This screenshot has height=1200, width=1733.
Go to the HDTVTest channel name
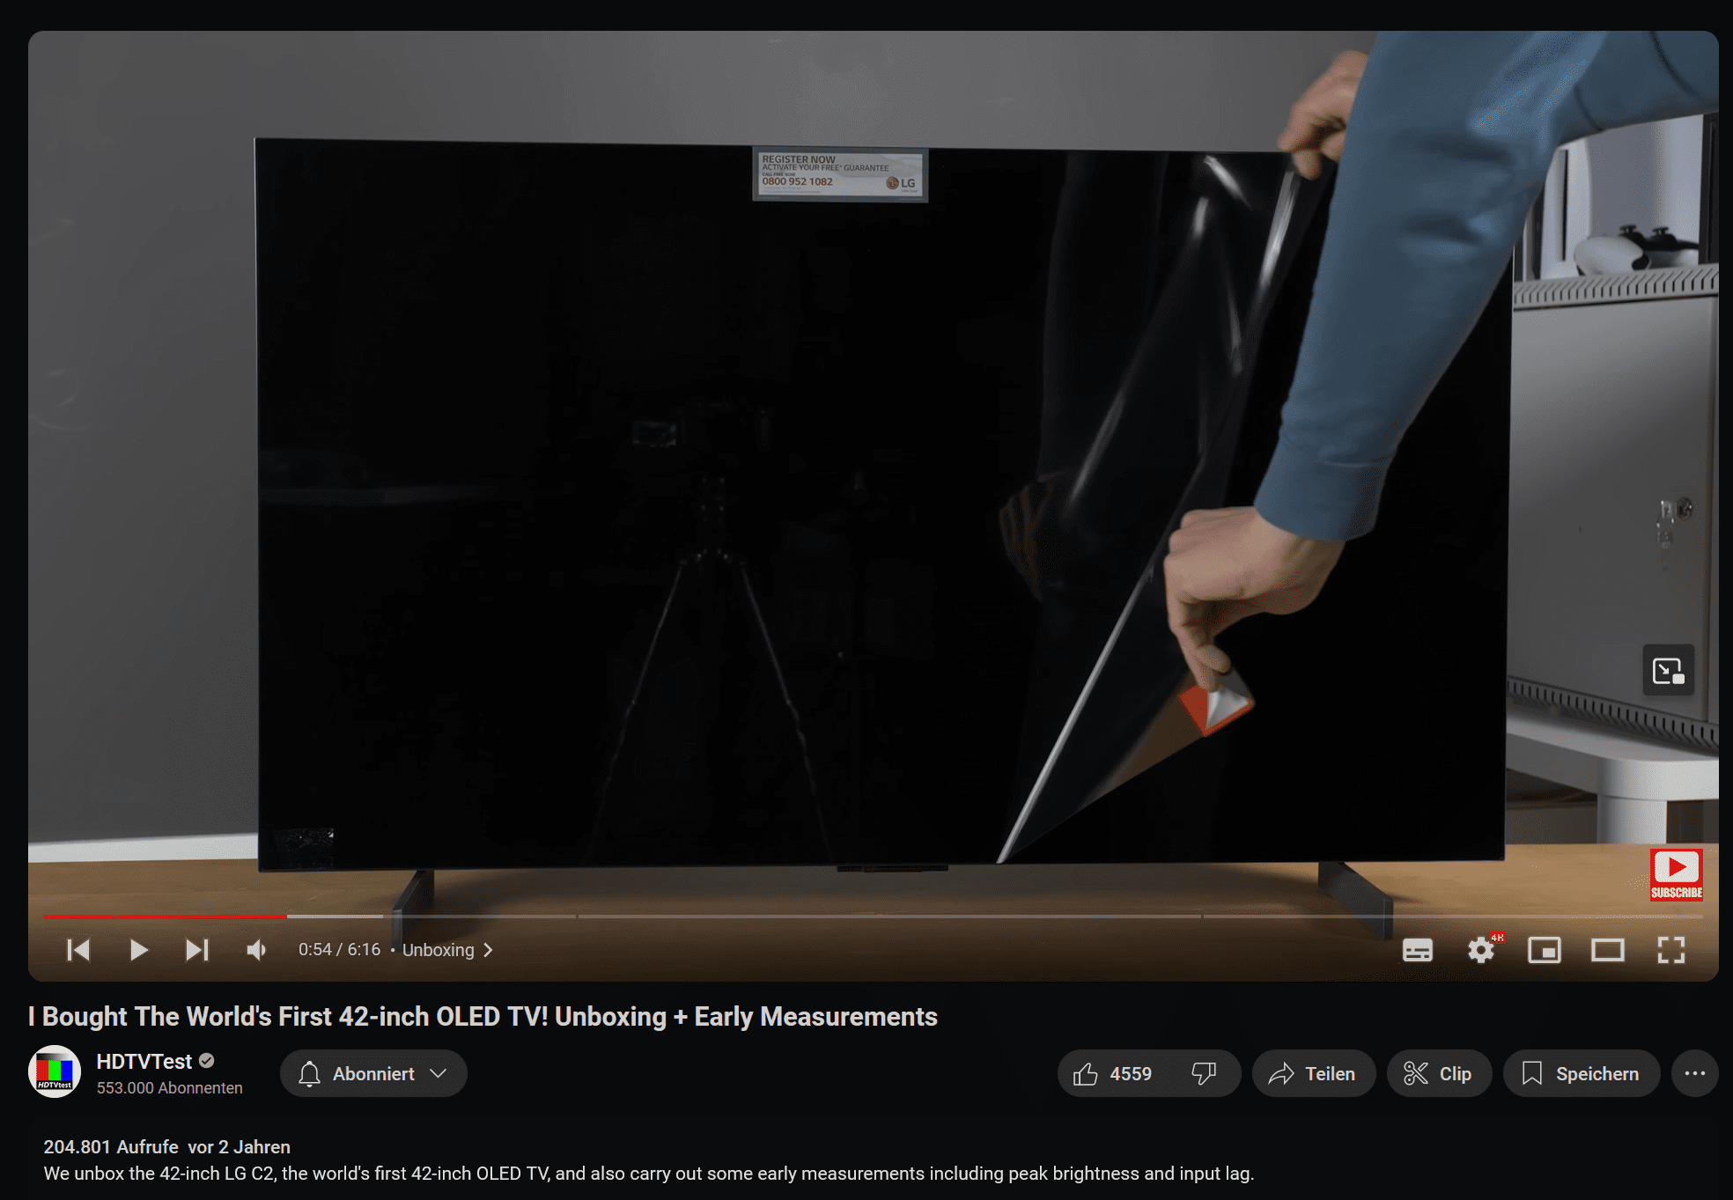click(x=144, y=1061)
